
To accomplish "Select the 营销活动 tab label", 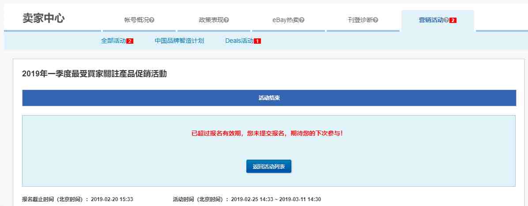I will [x=431, y=20].
